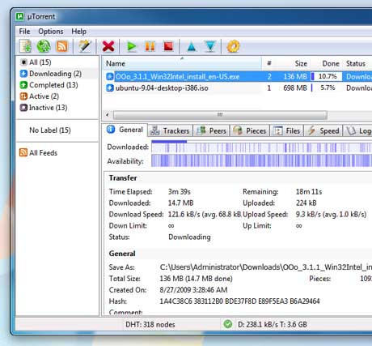
Task: Select No Label (15) entry
Action: (50, 130)
